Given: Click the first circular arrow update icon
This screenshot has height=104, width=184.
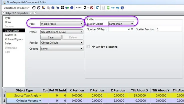Looking at the screenshot, I should click(34, 8).
